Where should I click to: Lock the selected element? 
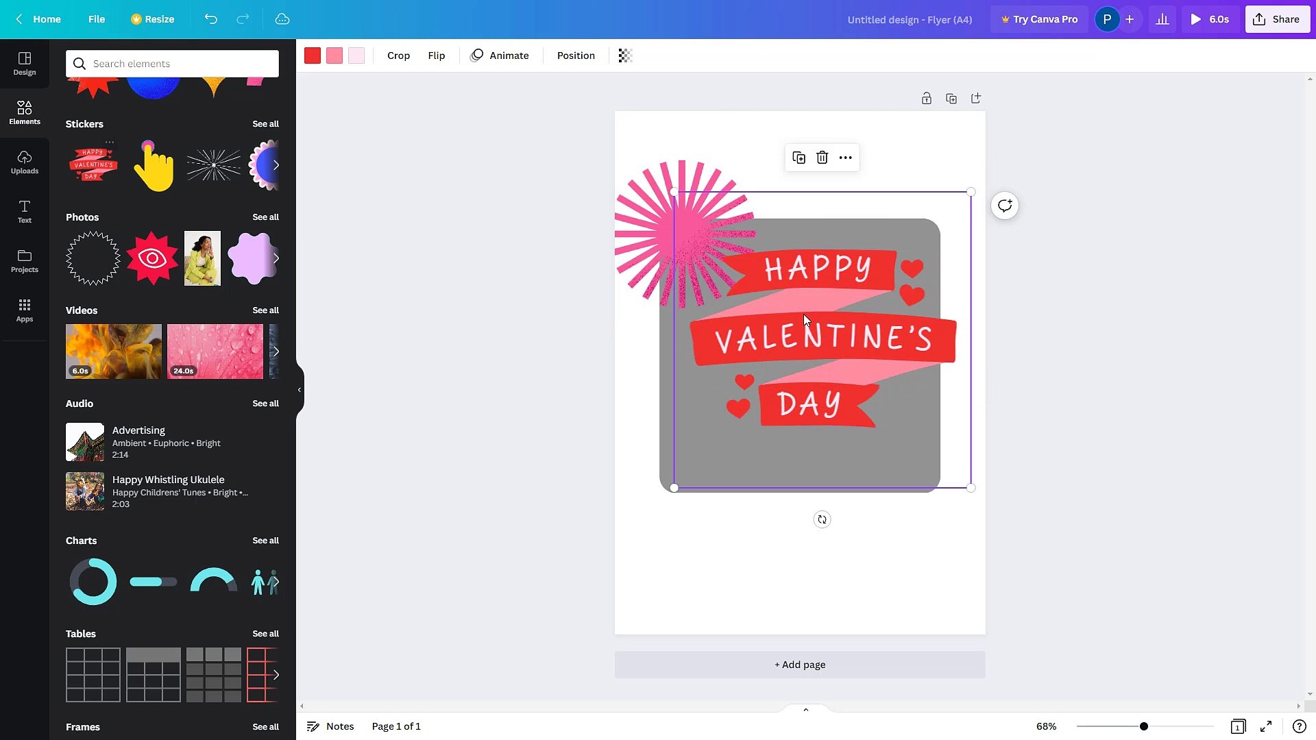(x=927, y=98)
